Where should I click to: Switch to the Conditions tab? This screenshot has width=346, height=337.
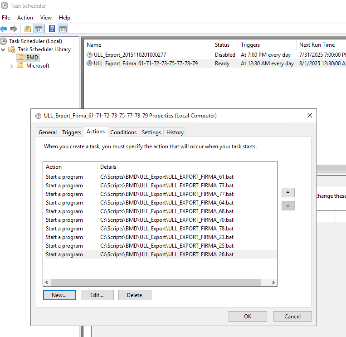pyautogui.click(x=123, y=132)
